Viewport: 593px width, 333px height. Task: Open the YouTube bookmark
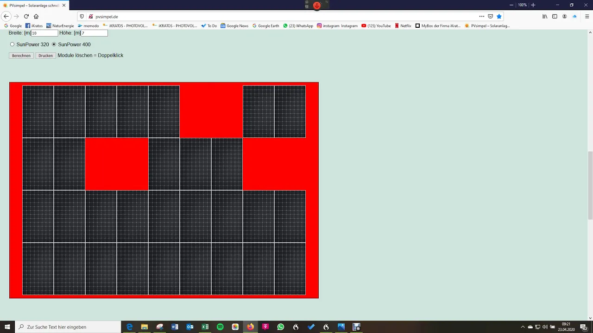376,26
